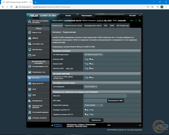Screen dimensions: 169x135
Task: Select Нет for Spoof LAN TTL value
Action: coord(90,114)
